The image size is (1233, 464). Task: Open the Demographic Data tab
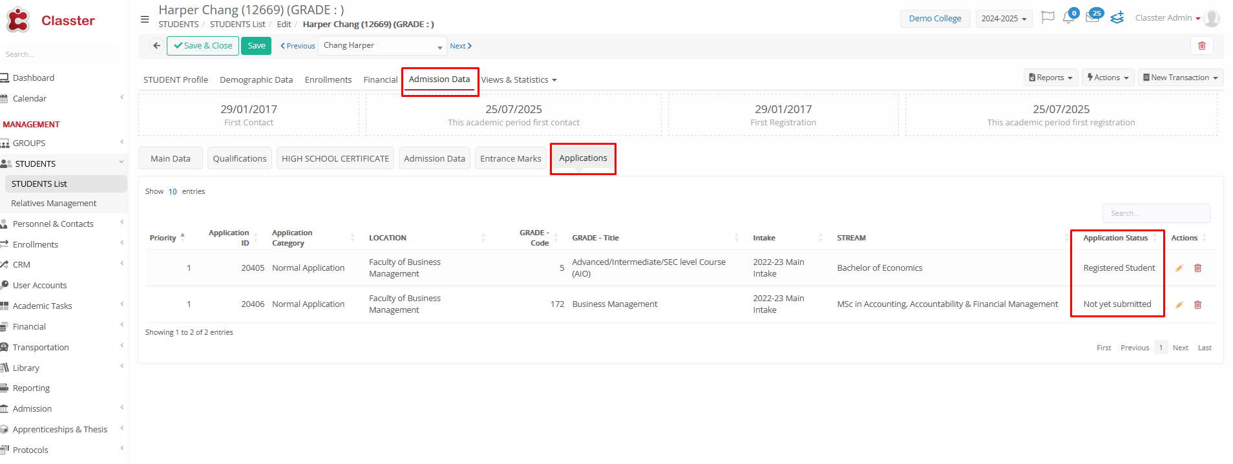click(256, 80)
